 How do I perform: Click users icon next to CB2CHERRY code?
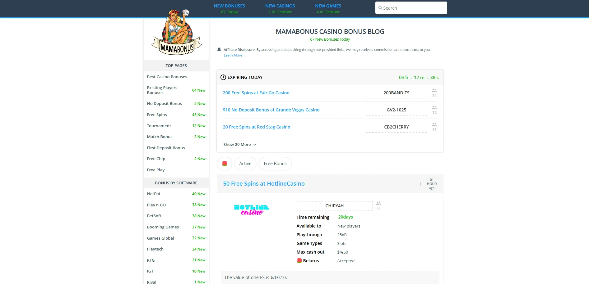coord(434,125)
